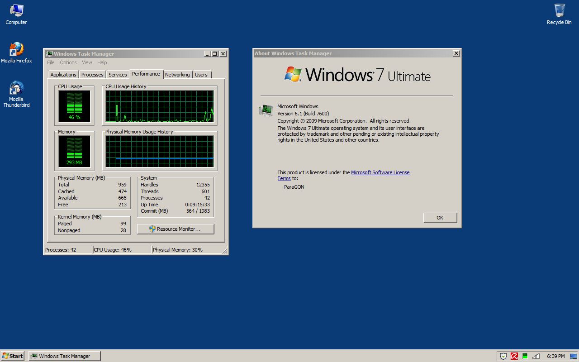Click the Avira antivirus tray icon
Image resolution: width=579 pixels, height=362 pixels.
tap(514, 356)
